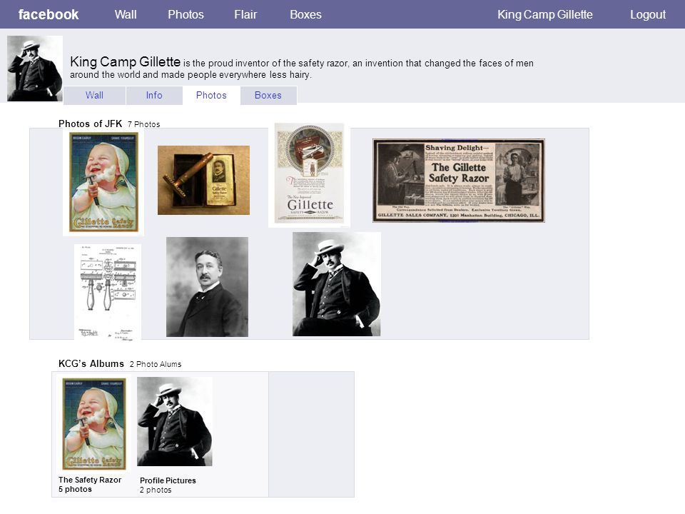The width and height of the screenshot is (685, 514).
Task: Open Photos in the top navigation bar
Action: (x=186, y=14)
